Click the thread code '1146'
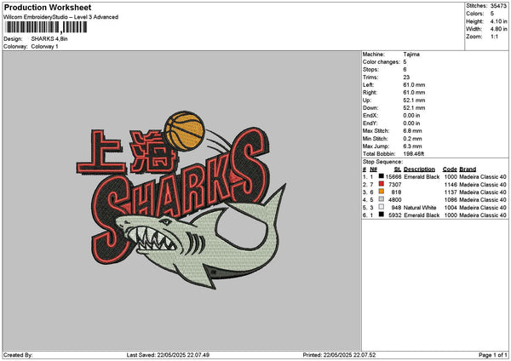The width and height of the screenshot is (511, 361). (x=451, y=185)
